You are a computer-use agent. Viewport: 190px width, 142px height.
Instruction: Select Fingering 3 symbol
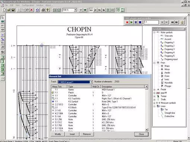(x=170, y=49)
